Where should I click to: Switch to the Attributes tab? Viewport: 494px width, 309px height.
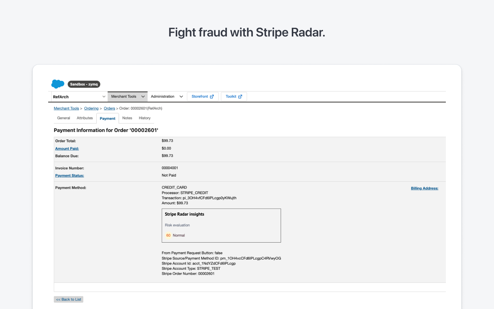(x=85, y=118)
